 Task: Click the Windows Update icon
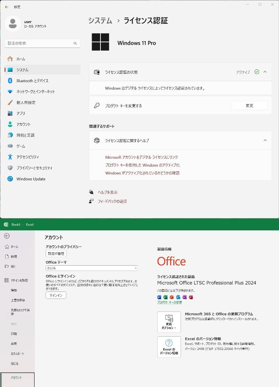10,179
